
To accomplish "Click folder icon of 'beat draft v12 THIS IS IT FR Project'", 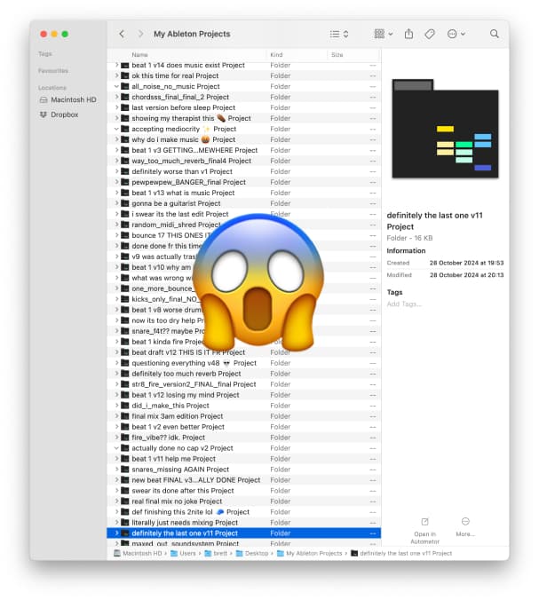I will click(x=125, y=352).
